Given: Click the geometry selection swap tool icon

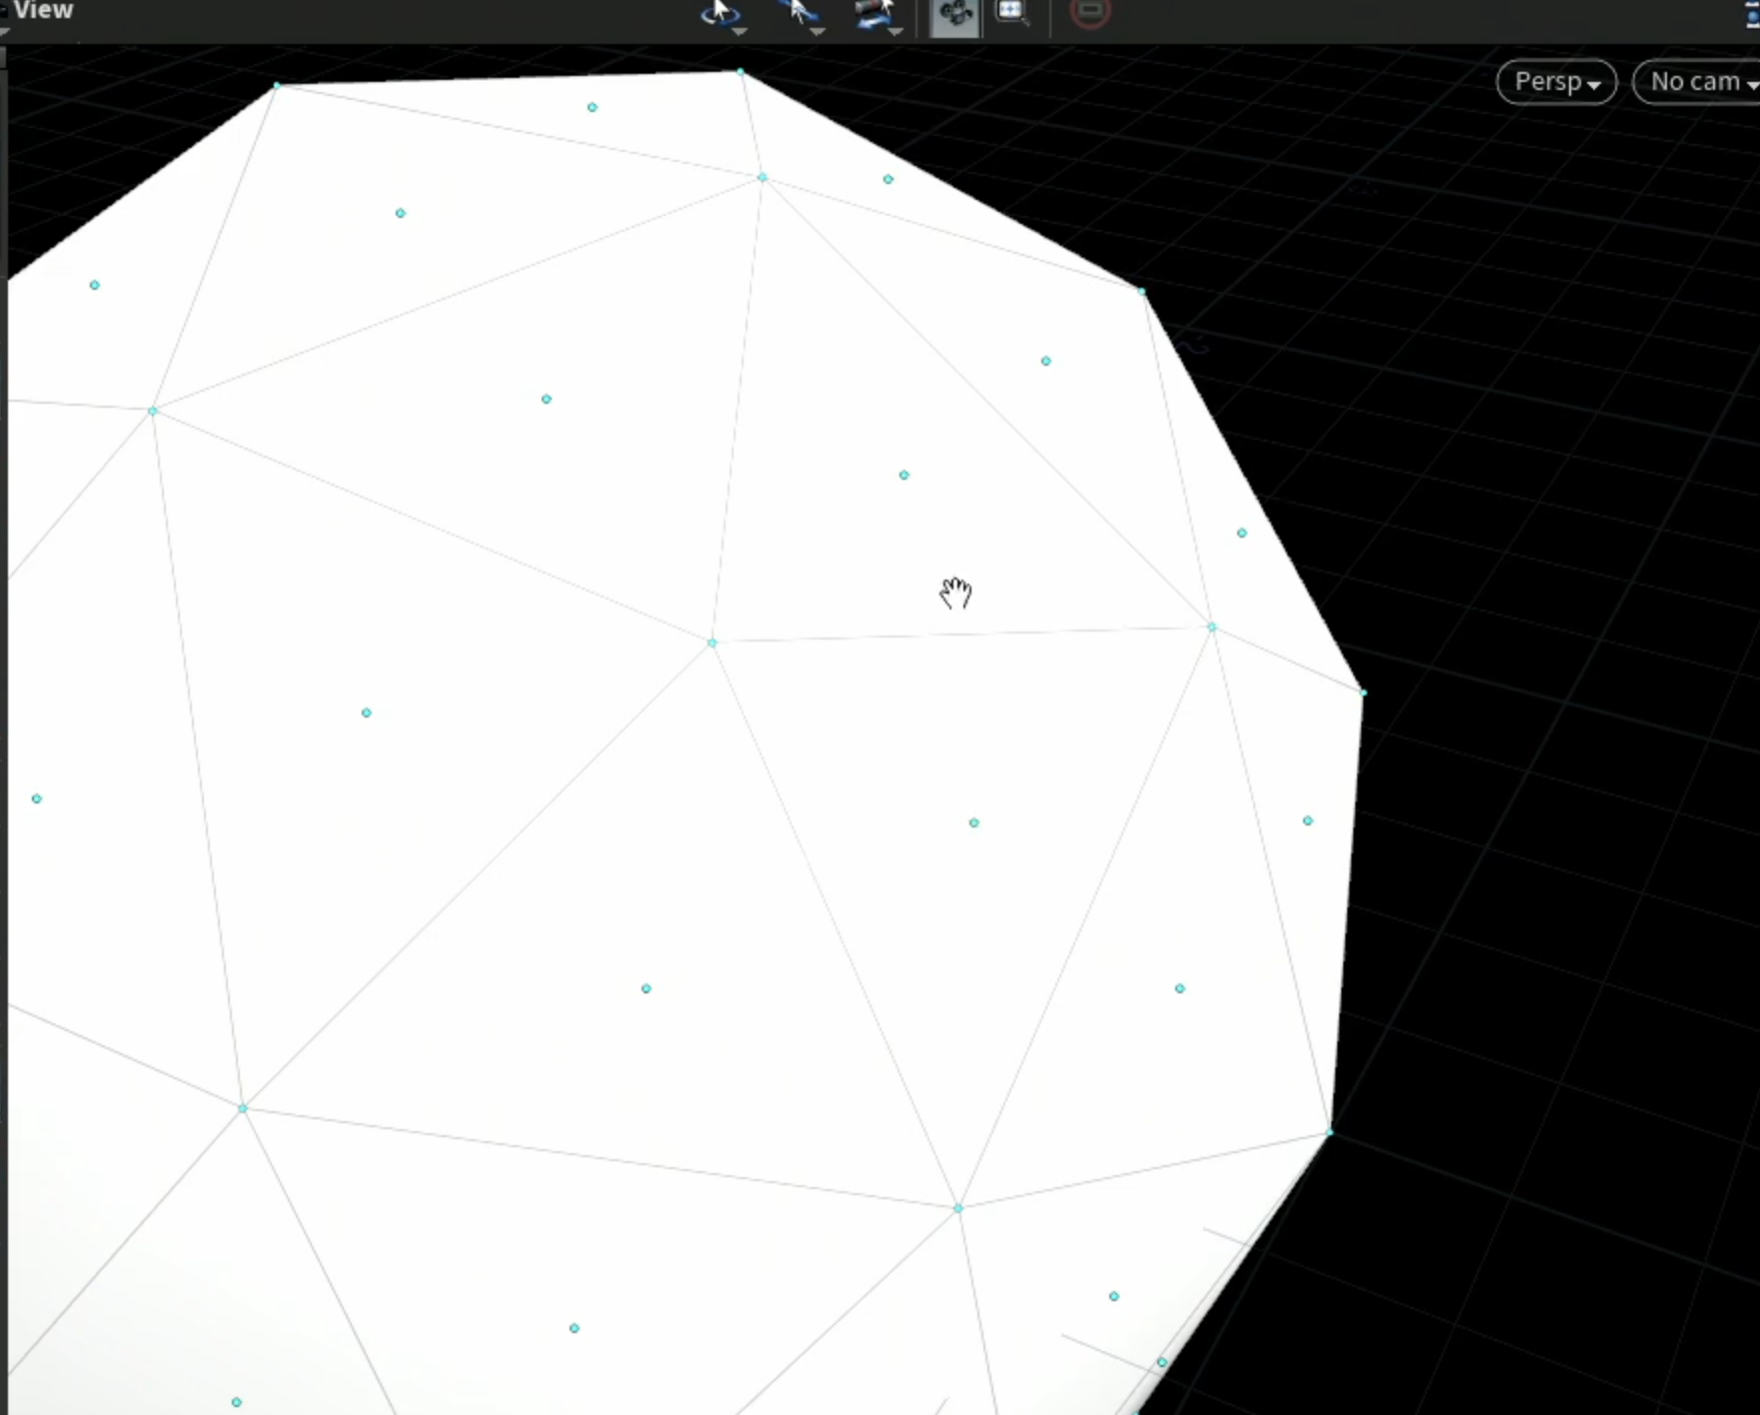Looking at the screenshot, I should click(875, 13).
